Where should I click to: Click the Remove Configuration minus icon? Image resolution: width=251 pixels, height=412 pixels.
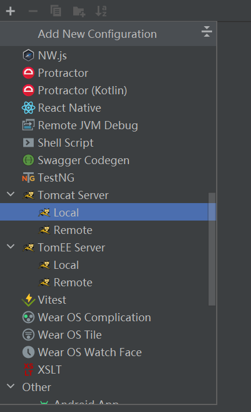click(33, 11)
